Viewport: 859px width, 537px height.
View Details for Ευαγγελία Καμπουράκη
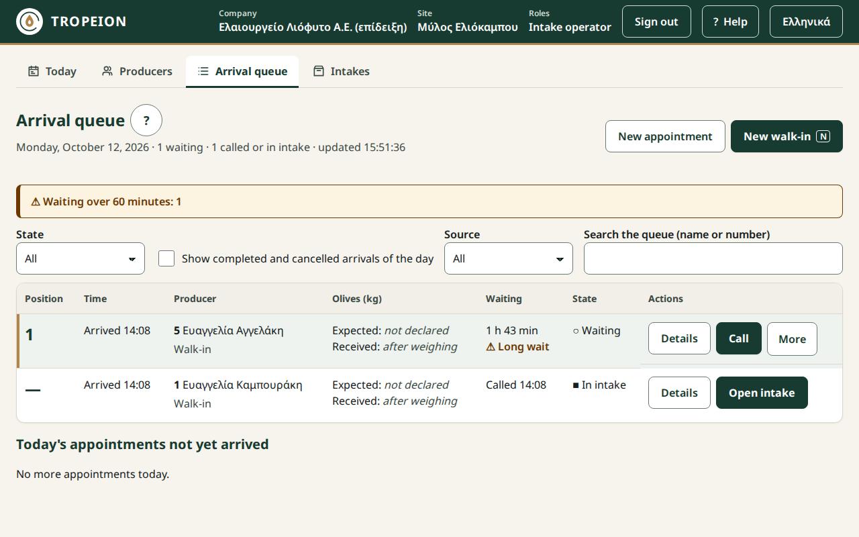679,393
